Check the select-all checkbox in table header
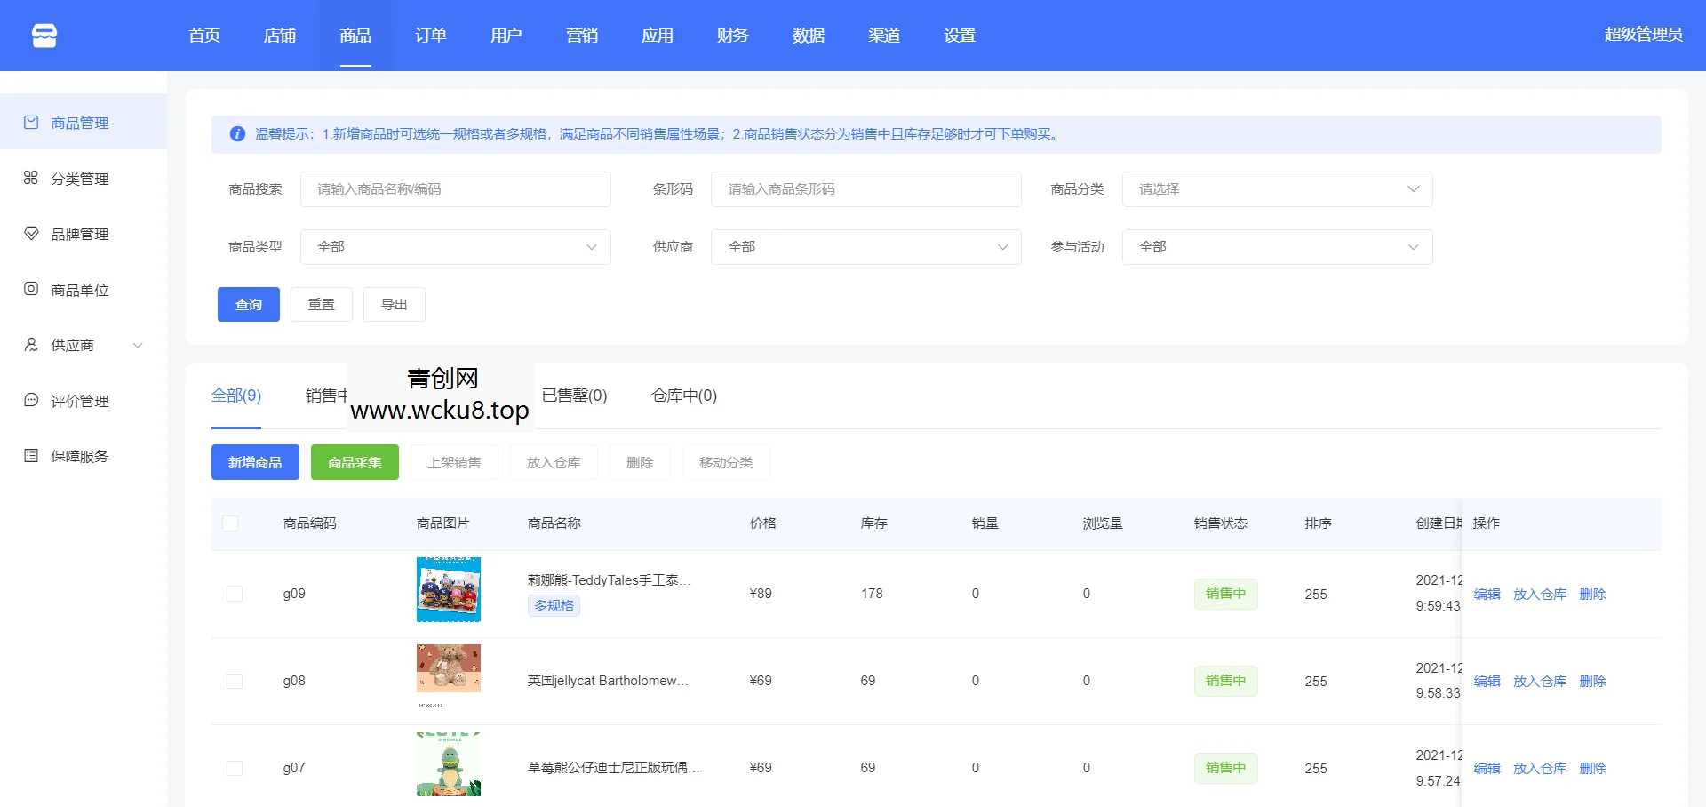Viewport: 1706px width, 807px height. pos(231,523)
